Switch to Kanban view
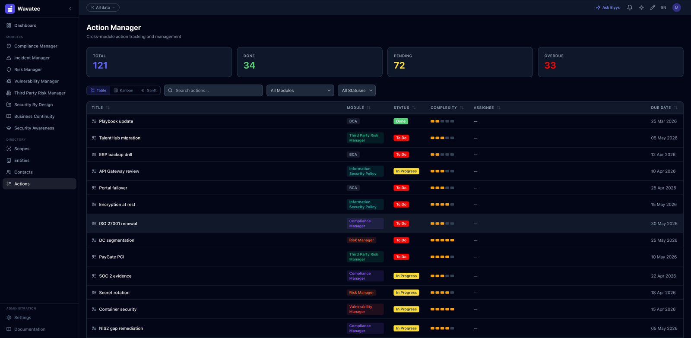Screen dimensions: 691x338 click(124, 90)
